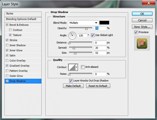Toggle the Gradient Overlay checkbox
The image size is (157, 120).
(7, 66)
